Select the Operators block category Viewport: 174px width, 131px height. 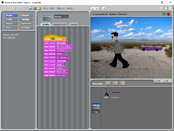(x=26, y=23)
